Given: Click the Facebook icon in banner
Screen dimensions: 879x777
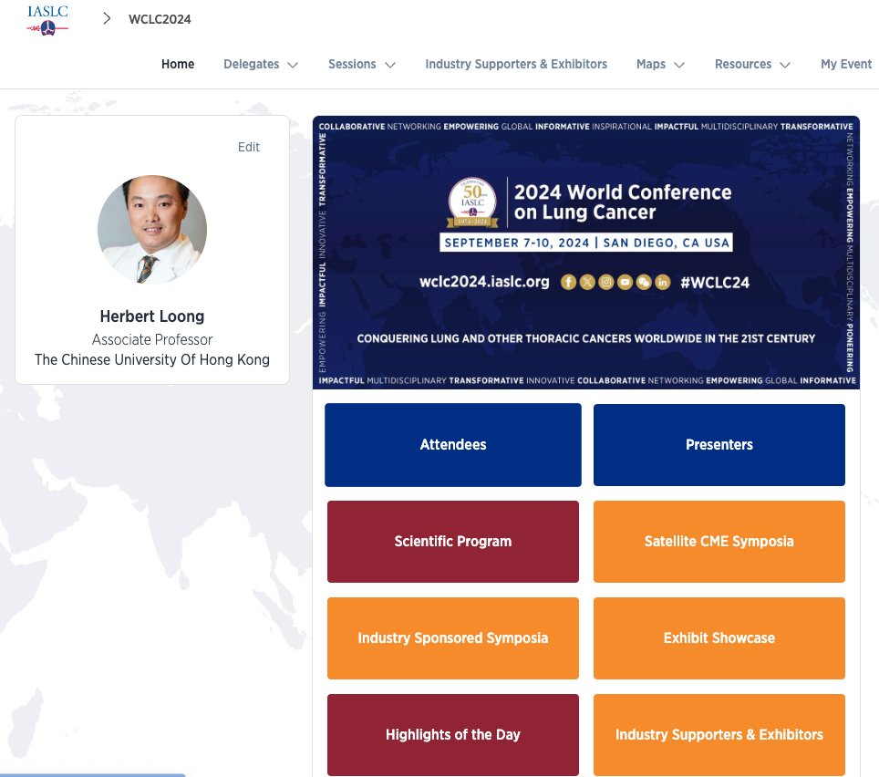Looking at the screenshot, I should (568, 282).
